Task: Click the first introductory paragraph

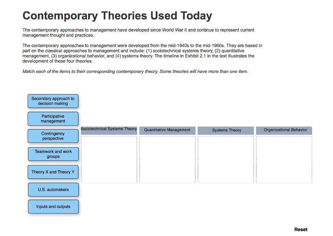Action: [138, 32]
